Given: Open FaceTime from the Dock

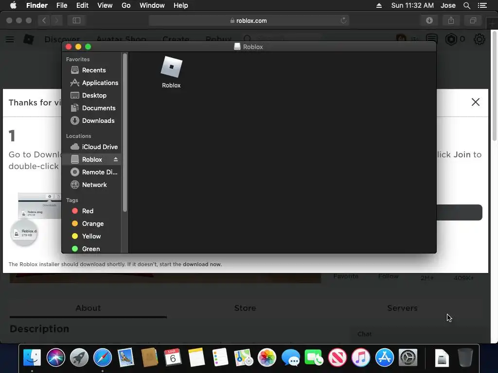Looking at the screenshot, I should pyautogui.click(x=314, y=357).
